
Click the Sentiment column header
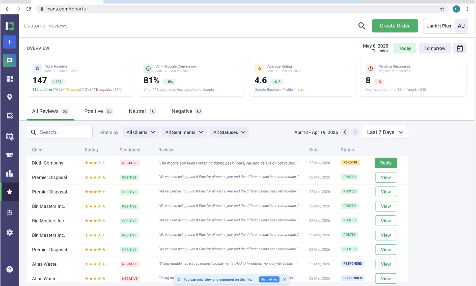click(x=130, y=150)
